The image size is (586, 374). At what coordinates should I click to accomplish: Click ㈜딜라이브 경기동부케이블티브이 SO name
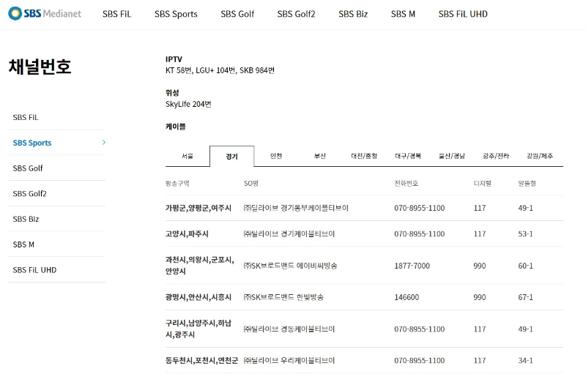pos(296,209)
